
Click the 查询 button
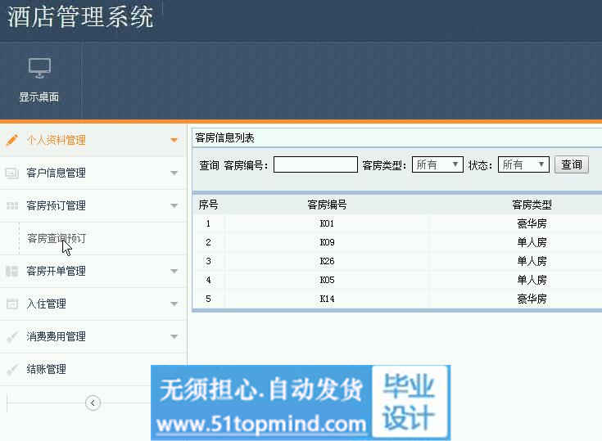pos(572,165)
